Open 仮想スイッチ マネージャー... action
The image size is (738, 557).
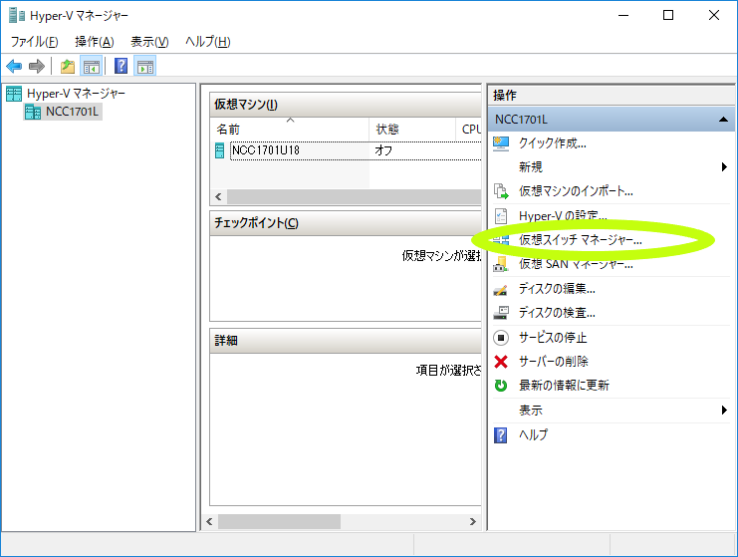[581, 240]
